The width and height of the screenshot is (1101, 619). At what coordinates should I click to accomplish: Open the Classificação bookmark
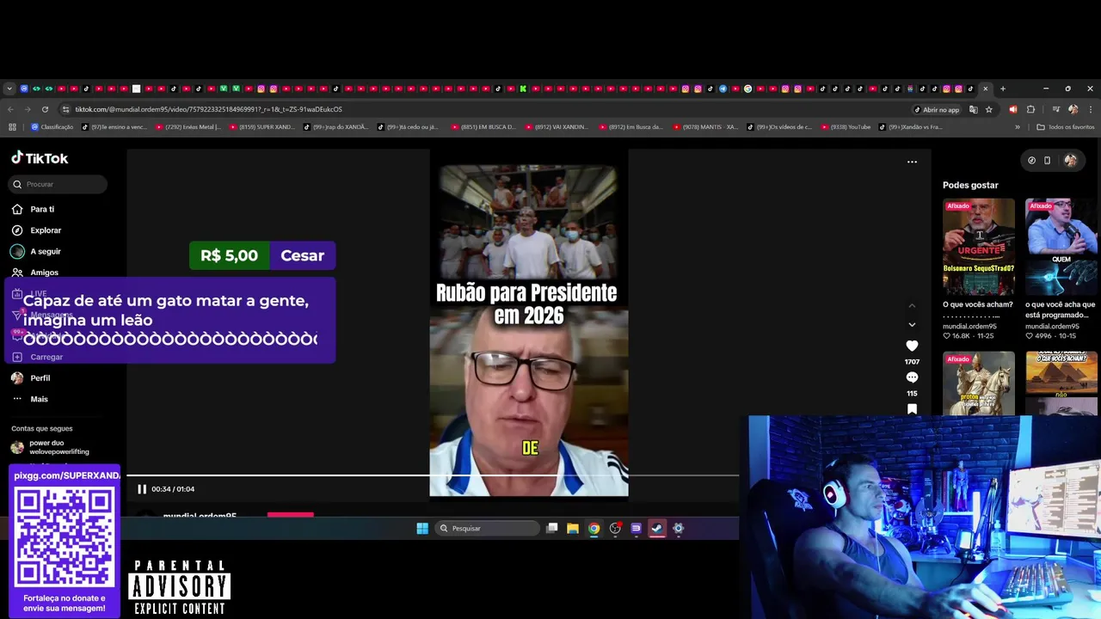(52, 127)
